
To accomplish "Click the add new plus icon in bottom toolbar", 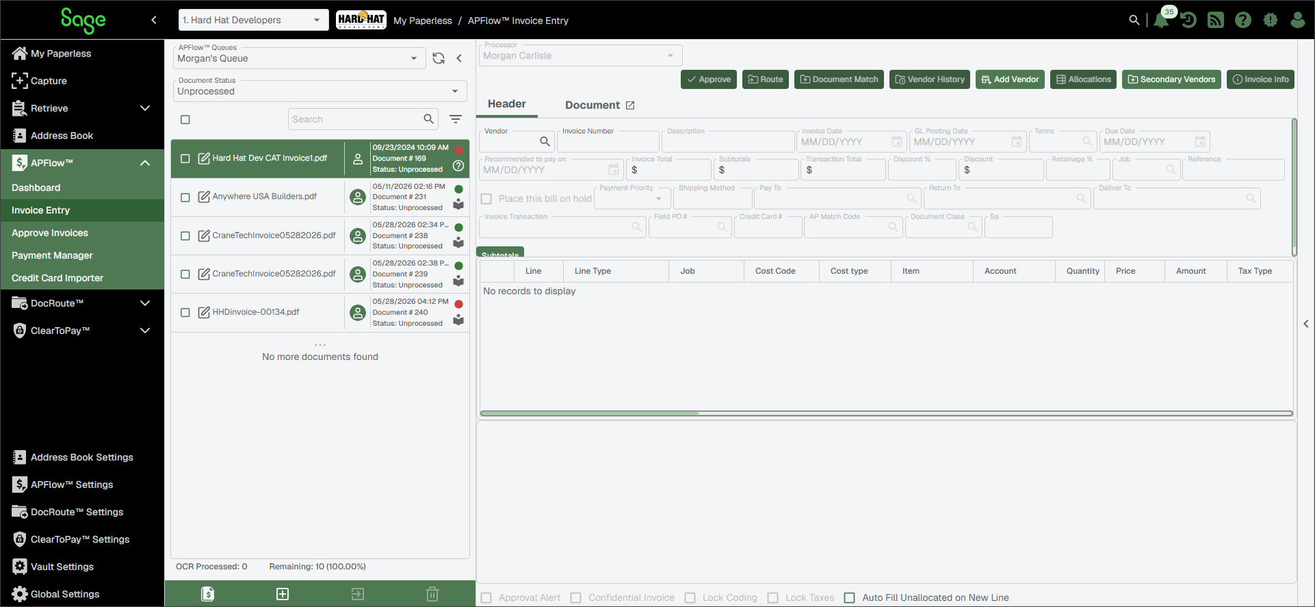I will point(283,593).
